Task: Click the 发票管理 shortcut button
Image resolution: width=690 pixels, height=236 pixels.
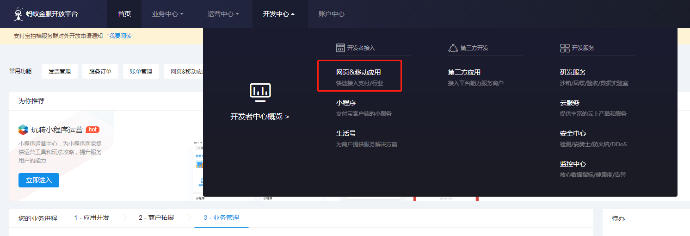Action: point(60,71)
